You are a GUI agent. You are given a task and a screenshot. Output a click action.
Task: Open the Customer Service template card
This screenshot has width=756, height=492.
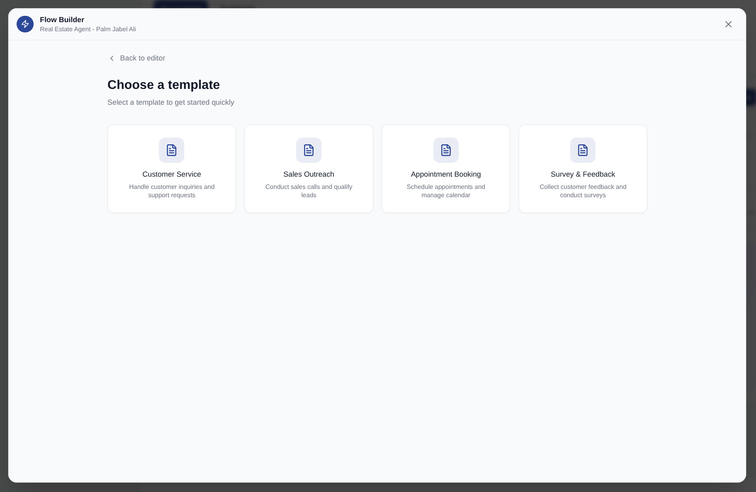(x=172, y=169)
